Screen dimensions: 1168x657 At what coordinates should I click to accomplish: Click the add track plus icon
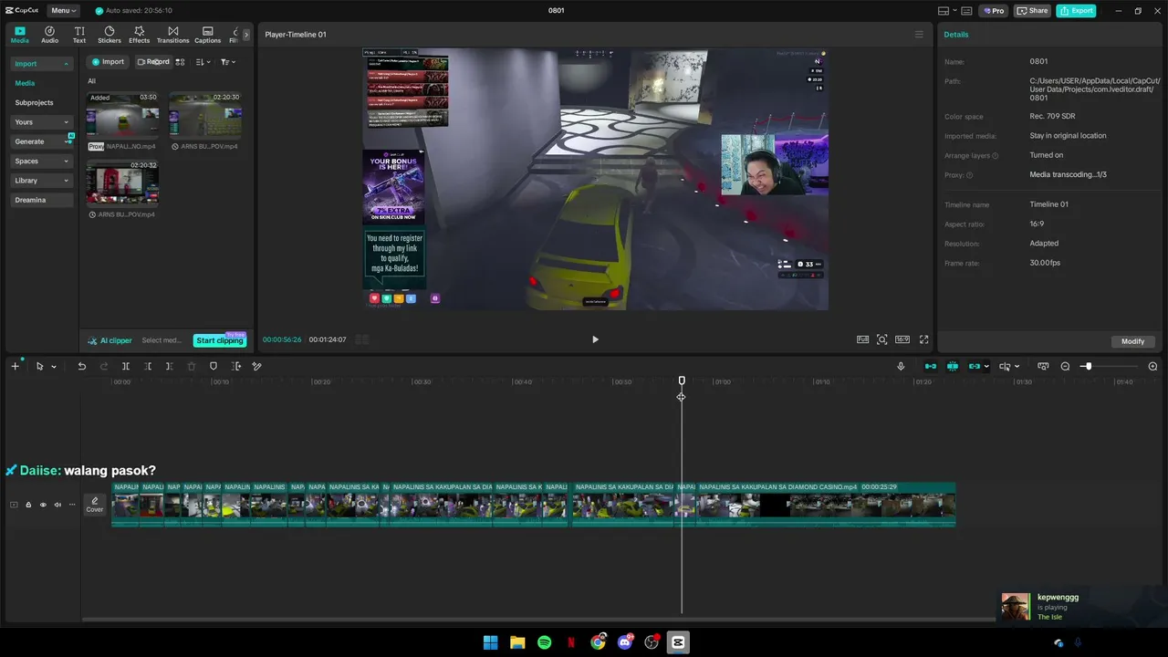(x=15, y=366)
